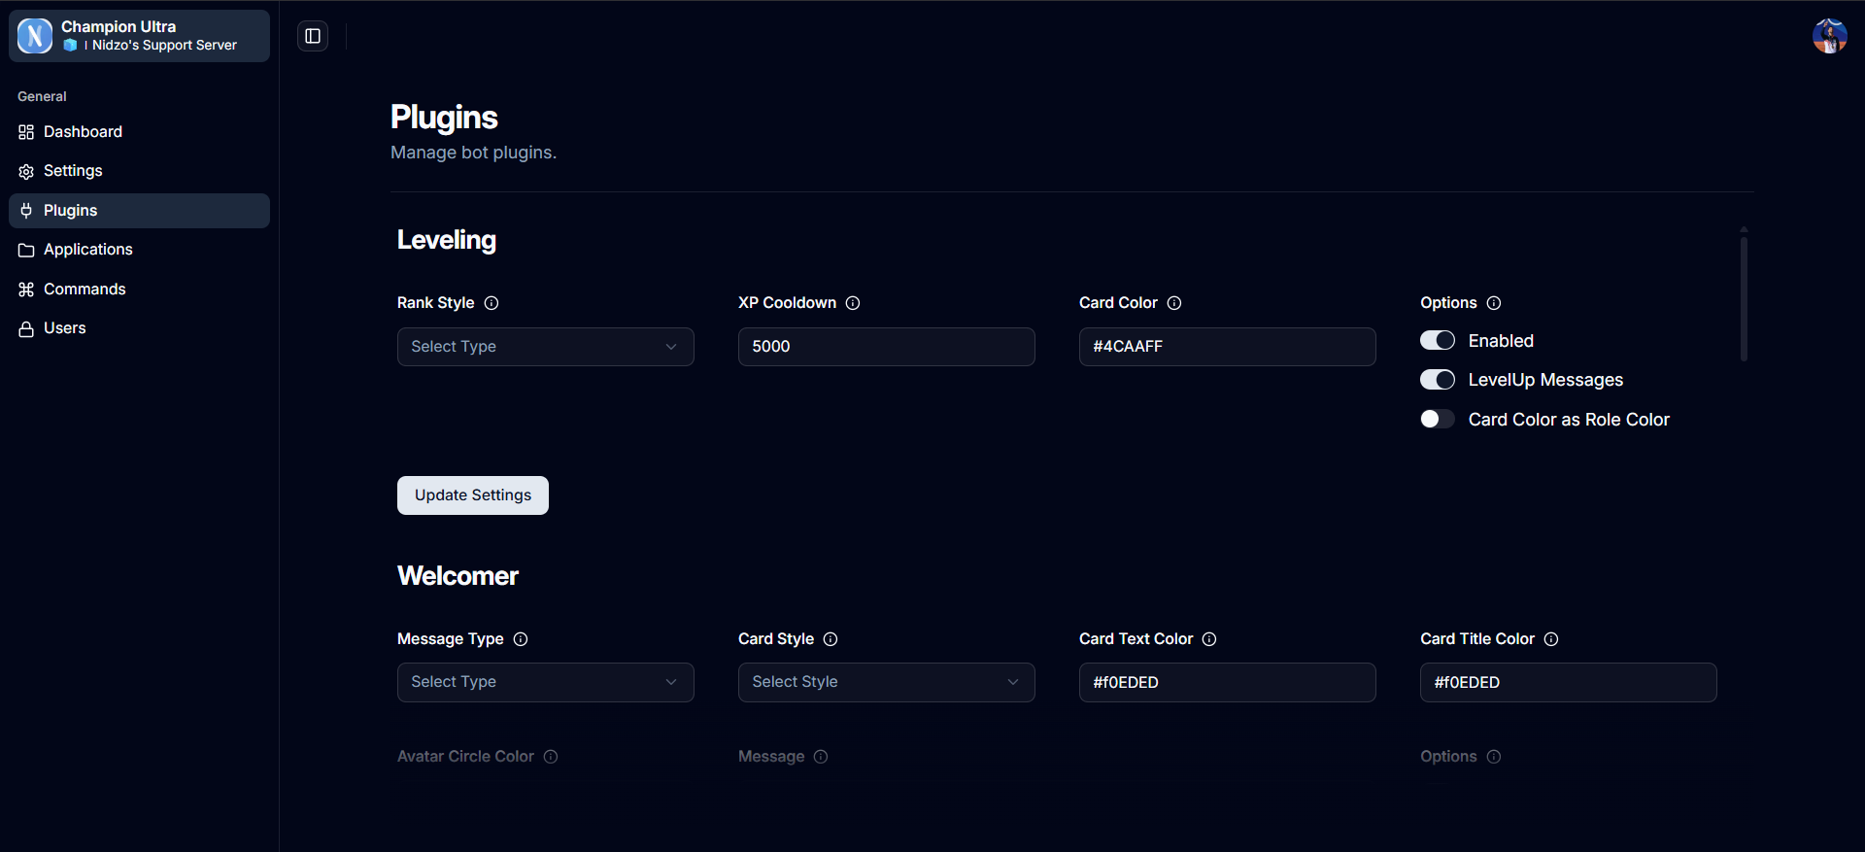Click the info icon next to Rank Style
The image size is (1865, 852).
(x=492, y=303)
